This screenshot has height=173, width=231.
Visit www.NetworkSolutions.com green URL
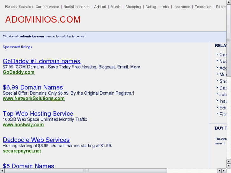[x=34, y=98]
